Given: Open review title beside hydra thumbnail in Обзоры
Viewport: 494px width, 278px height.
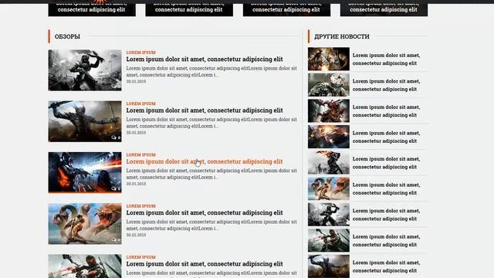Looking at the screenshot, I should point(205,213).
